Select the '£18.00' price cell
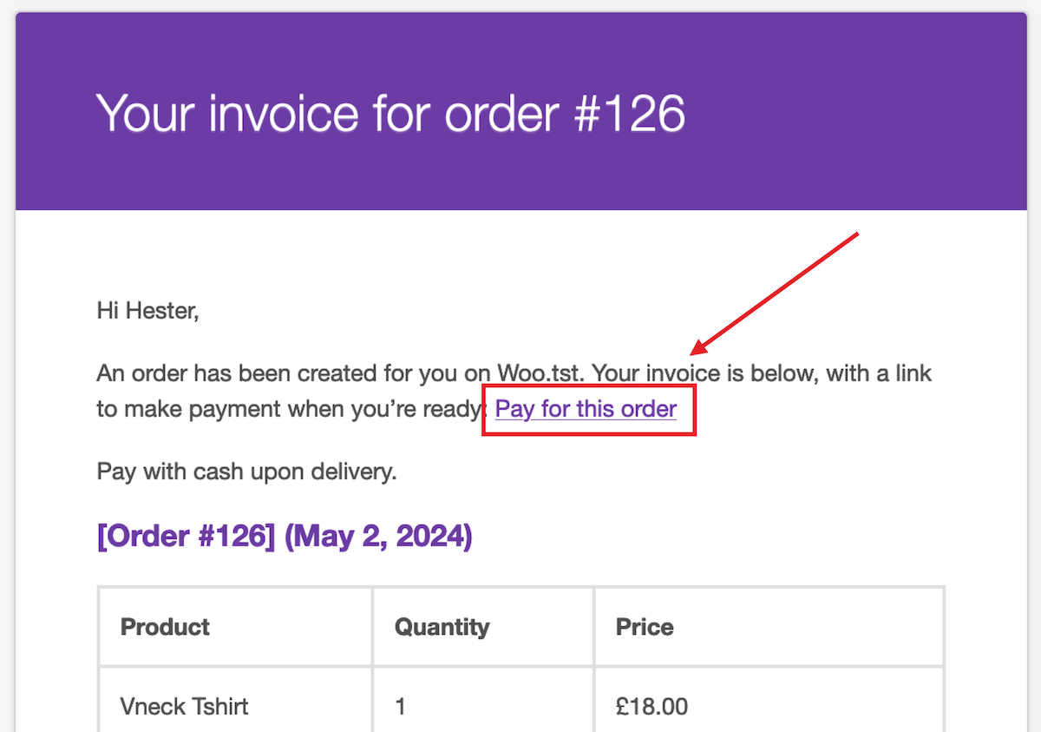The width and height of the screenshot is (1041, 732). click(x=651, y=706)
